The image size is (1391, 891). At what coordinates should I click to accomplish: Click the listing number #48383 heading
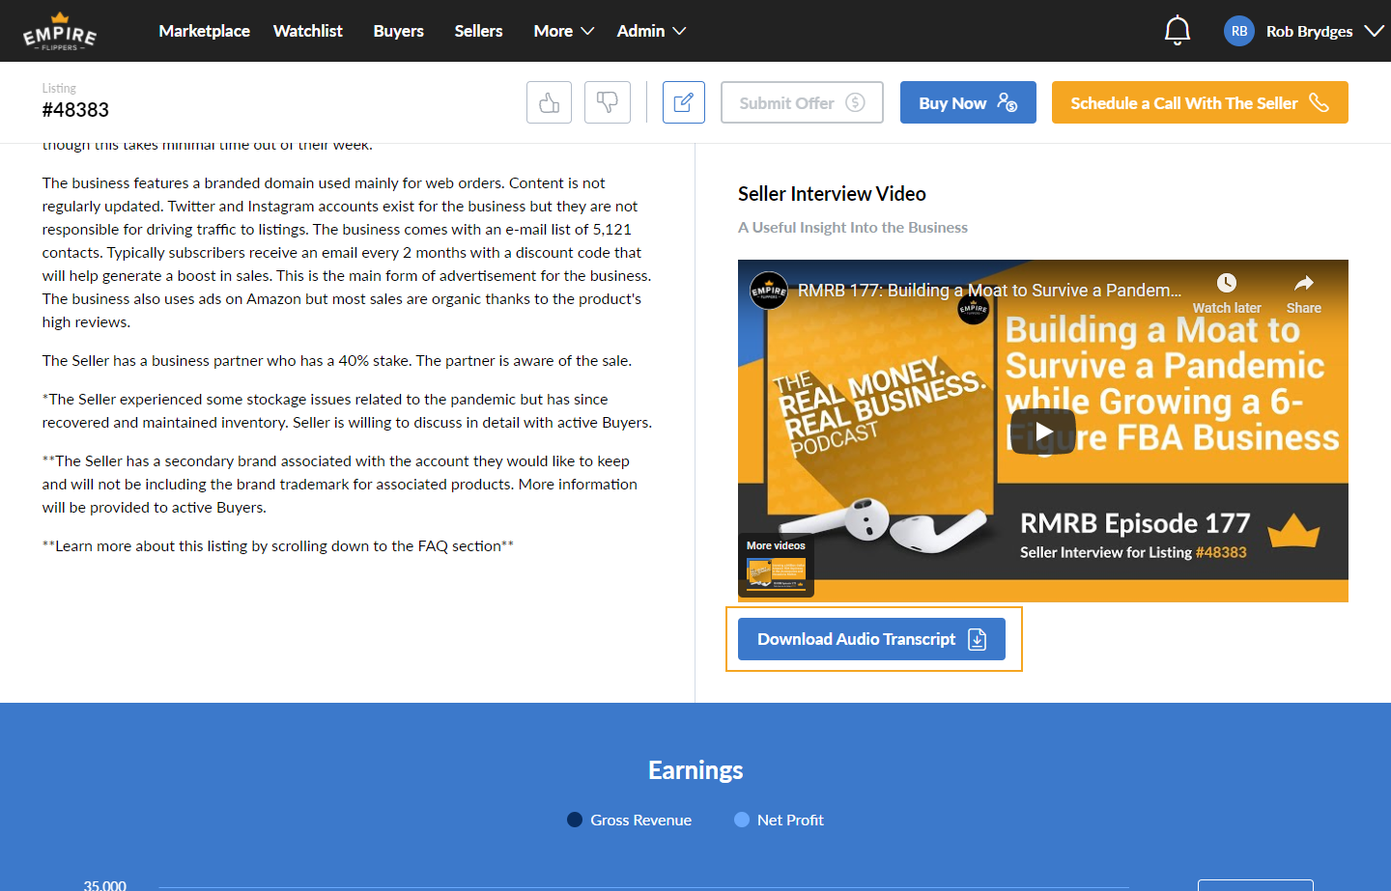pos(75,110)
